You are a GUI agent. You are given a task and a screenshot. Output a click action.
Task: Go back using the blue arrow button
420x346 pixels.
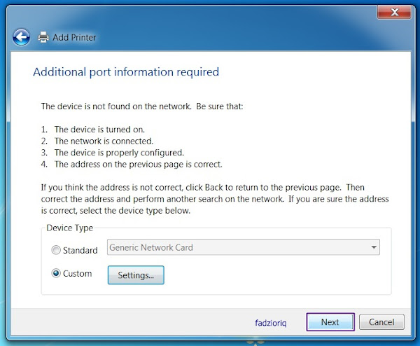pyautogui.click(x=21, y=37)
